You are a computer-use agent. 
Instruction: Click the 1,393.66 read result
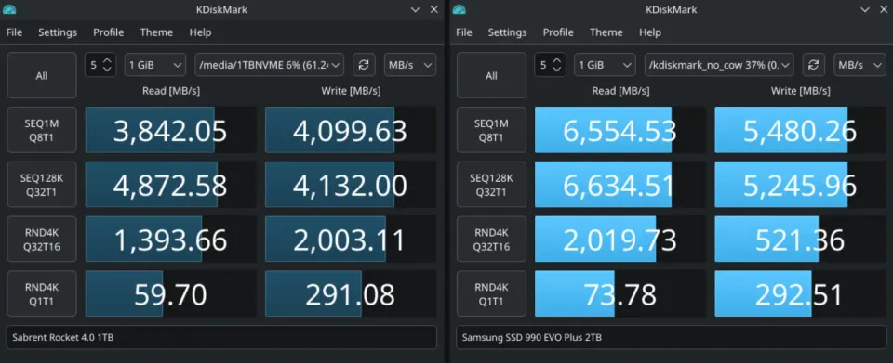[170, 240]
